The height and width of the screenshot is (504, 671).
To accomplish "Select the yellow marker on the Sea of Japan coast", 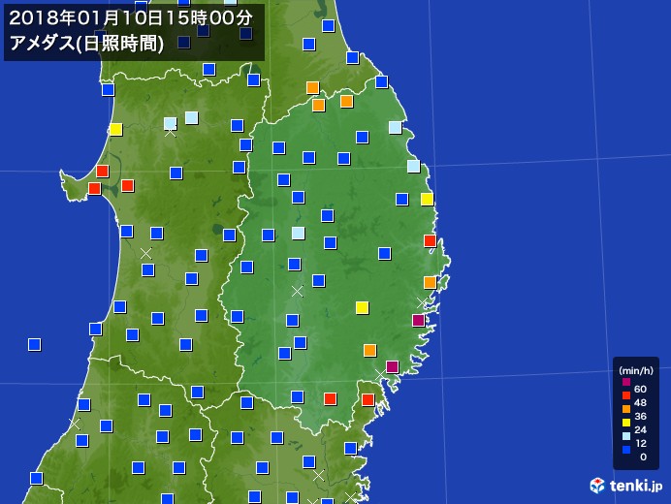I will [x=116, y=129].
